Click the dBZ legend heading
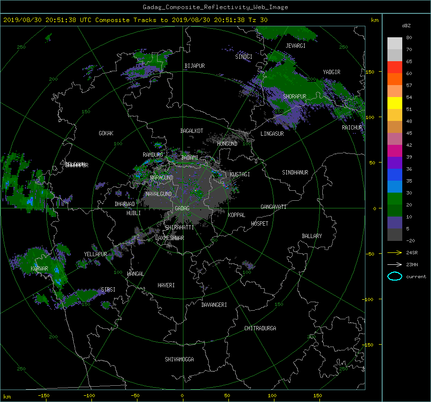 coord(406,25)
